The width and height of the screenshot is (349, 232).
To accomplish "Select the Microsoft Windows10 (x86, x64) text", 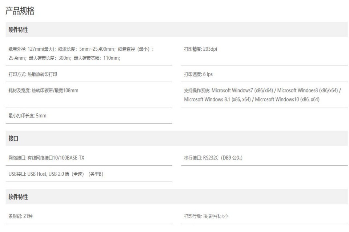I will coord(287,99).
